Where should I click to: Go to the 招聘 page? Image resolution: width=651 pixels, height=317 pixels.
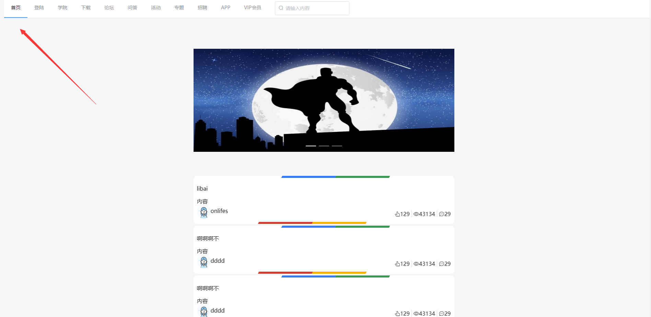click(x=202, y=8)
